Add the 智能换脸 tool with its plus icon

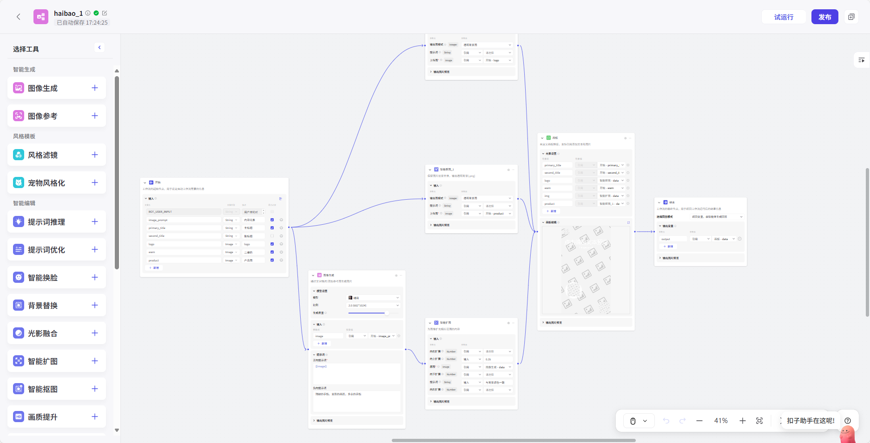(95, 277)
